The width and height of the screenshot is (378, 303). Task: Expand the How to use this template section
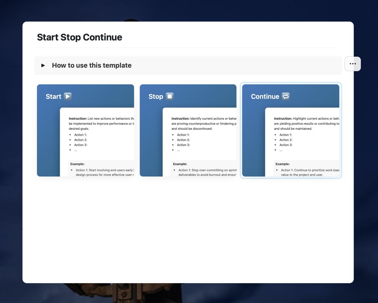(x=43, y=65)
